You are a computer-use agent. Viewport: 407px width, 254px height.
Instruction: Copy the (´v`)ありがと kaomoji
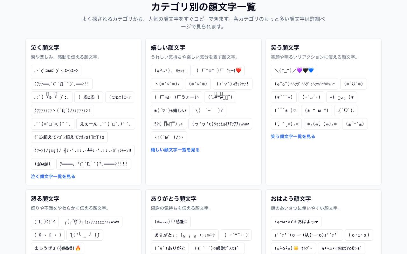tap(170, 248)
